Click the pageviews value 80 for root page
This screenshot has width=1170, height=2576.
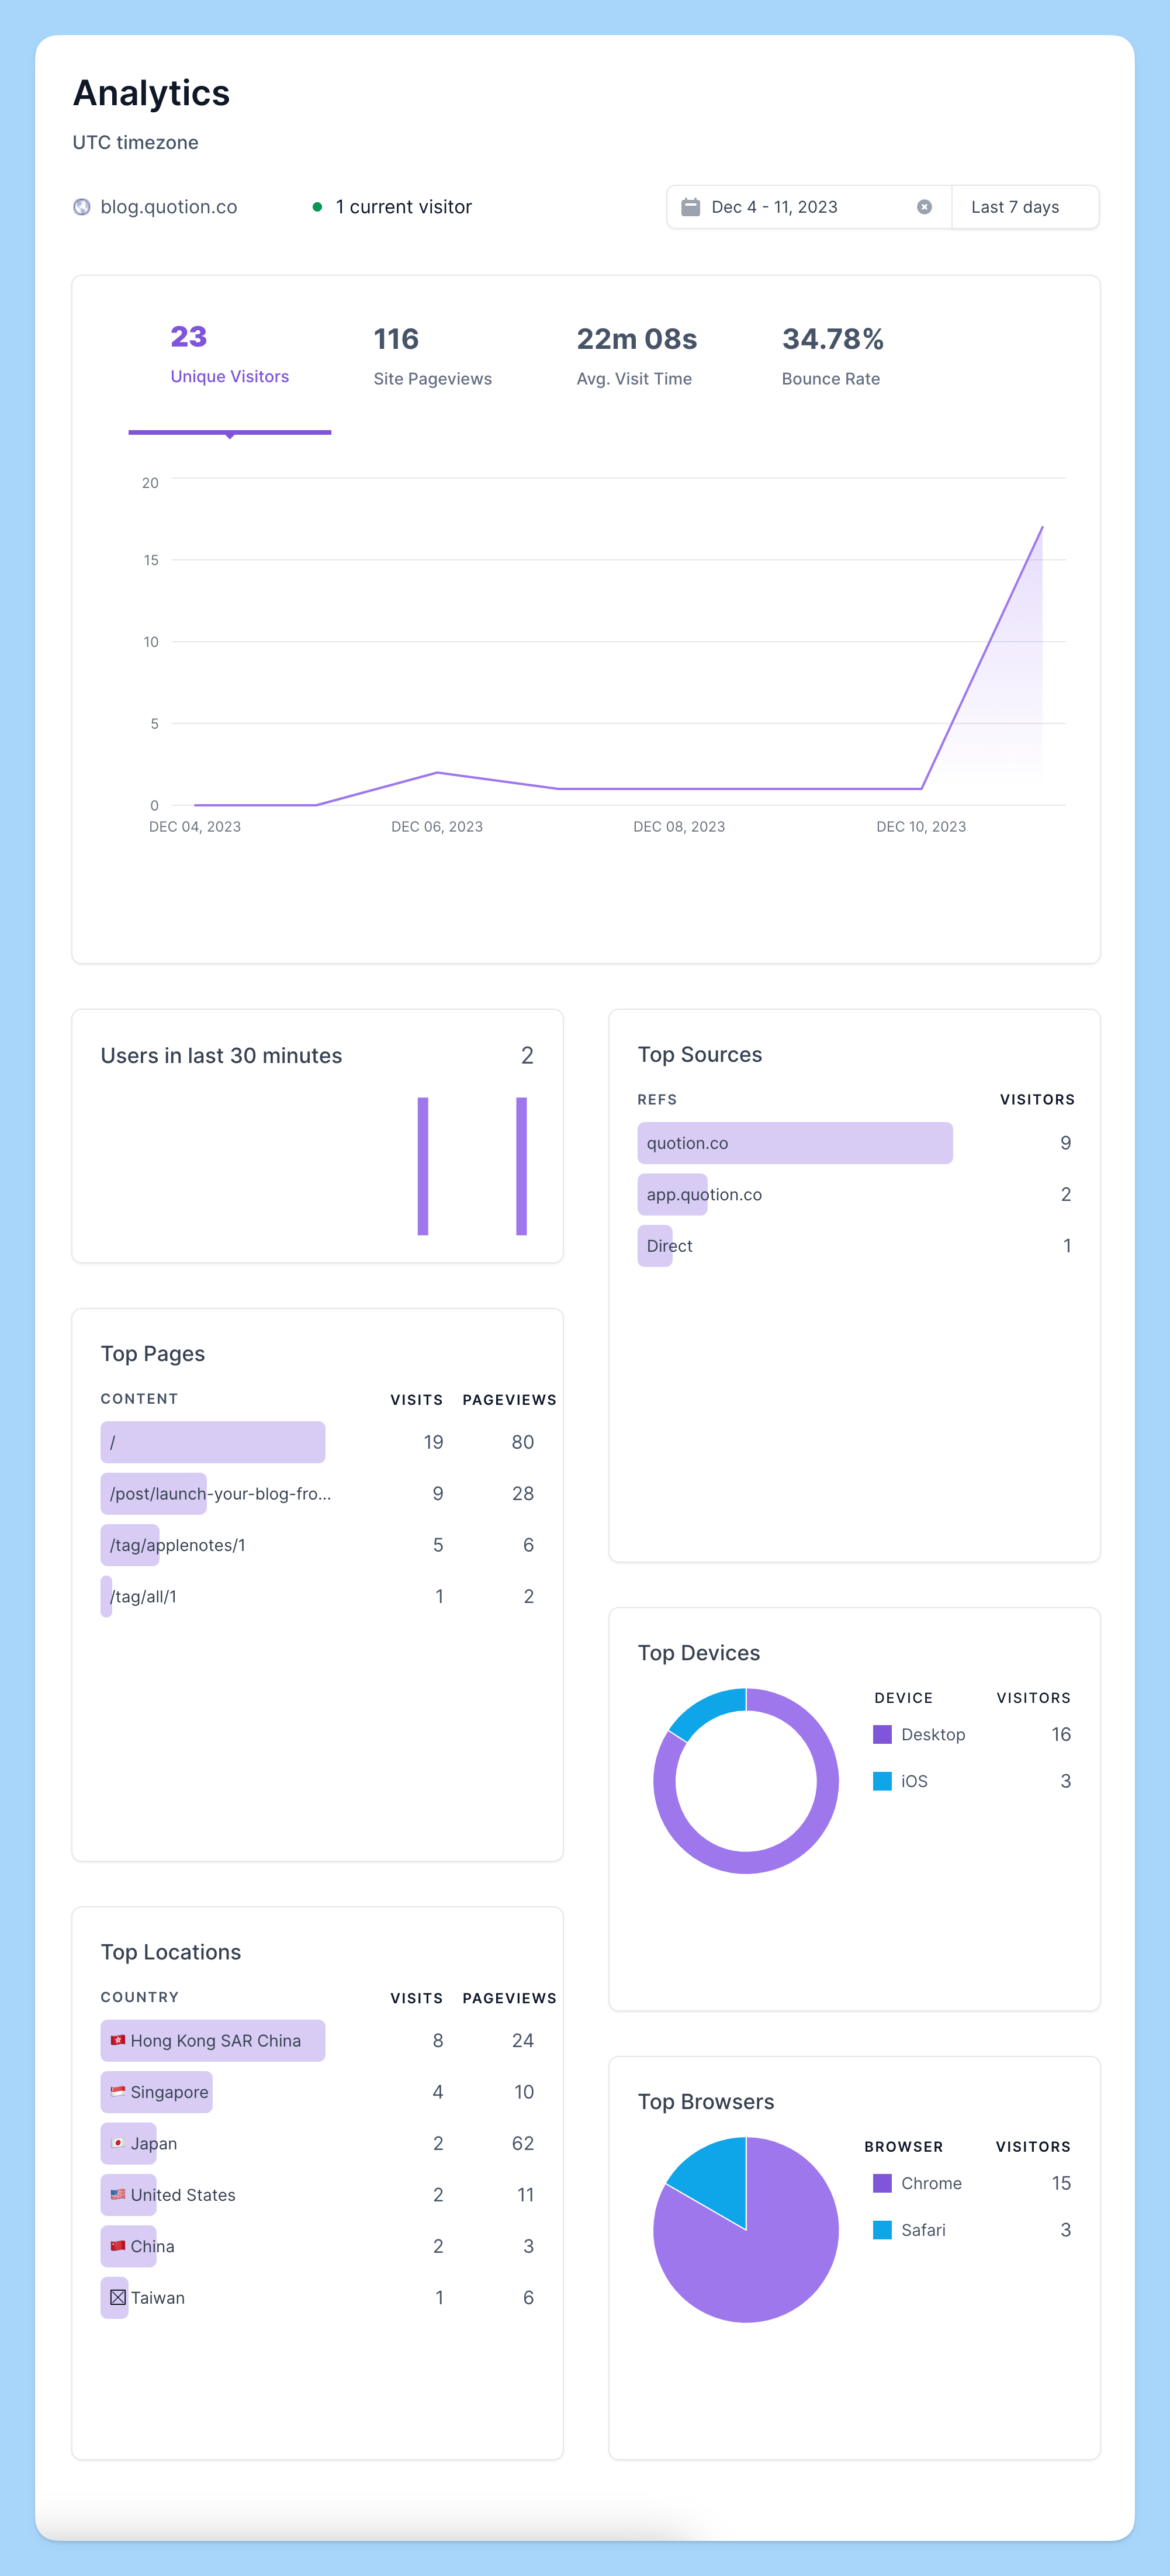pos(522,1442)
